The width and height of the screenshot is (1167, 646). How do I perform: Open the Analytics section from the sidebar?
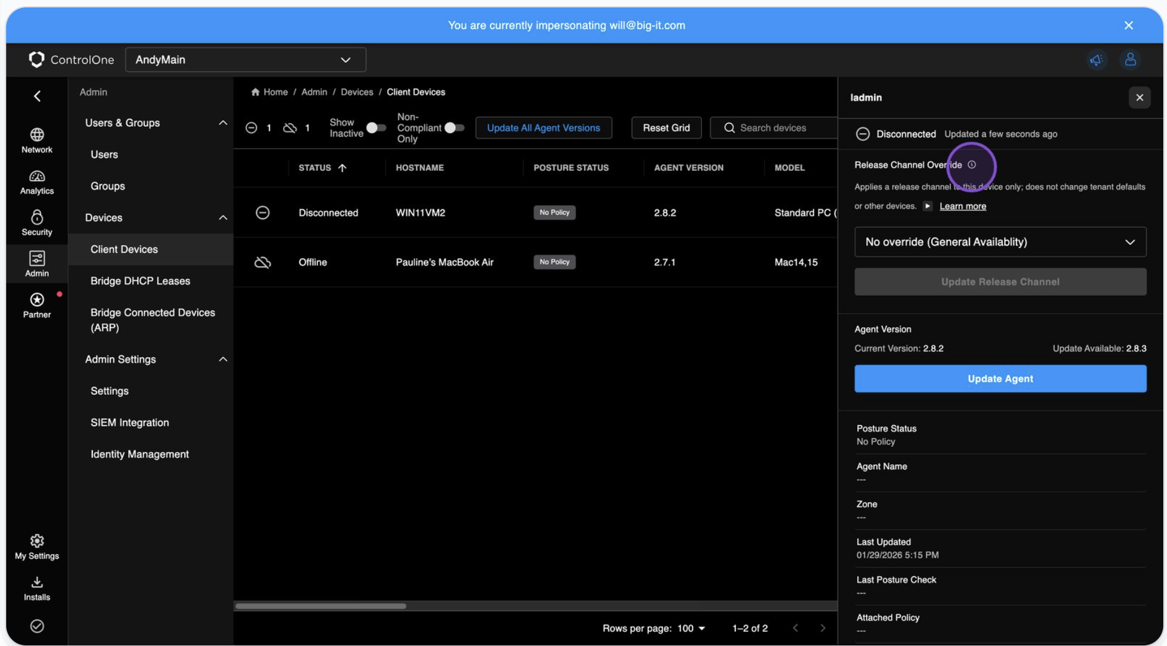(x=37, y=182)
